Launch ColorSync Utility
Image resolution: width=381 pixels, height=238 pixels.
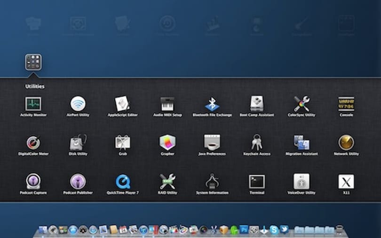click(x=302, y=104)
